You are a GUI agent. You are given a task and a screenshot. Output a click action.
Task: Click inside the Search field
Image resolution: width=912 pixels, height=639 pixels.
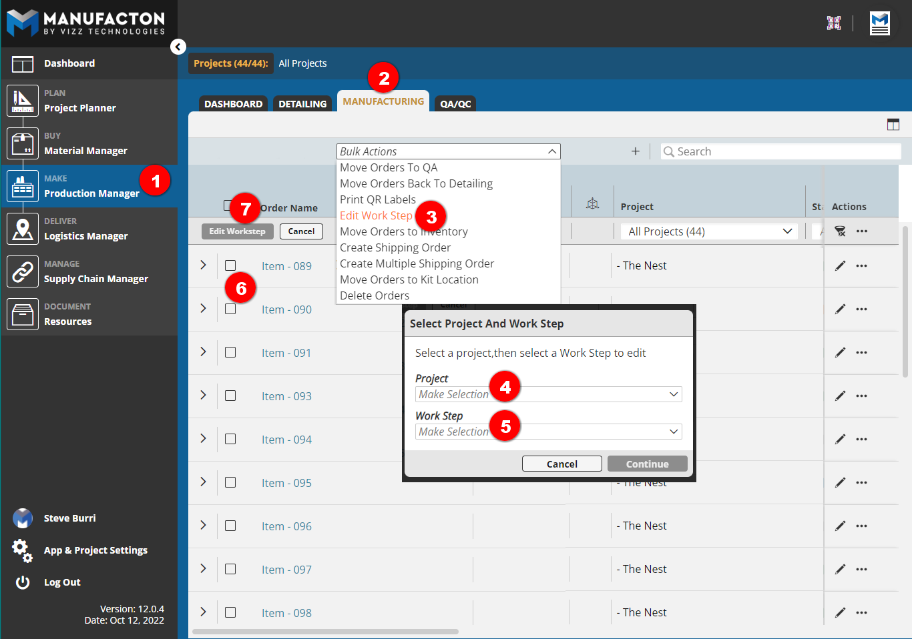(x=780, y=151)
